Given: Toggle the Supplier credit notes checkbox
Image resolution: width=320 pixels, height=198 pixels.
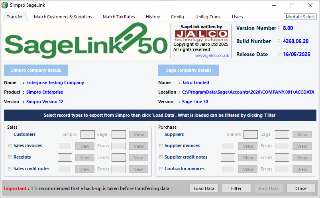Looking at the screenshot, I should tap(161, 157).
